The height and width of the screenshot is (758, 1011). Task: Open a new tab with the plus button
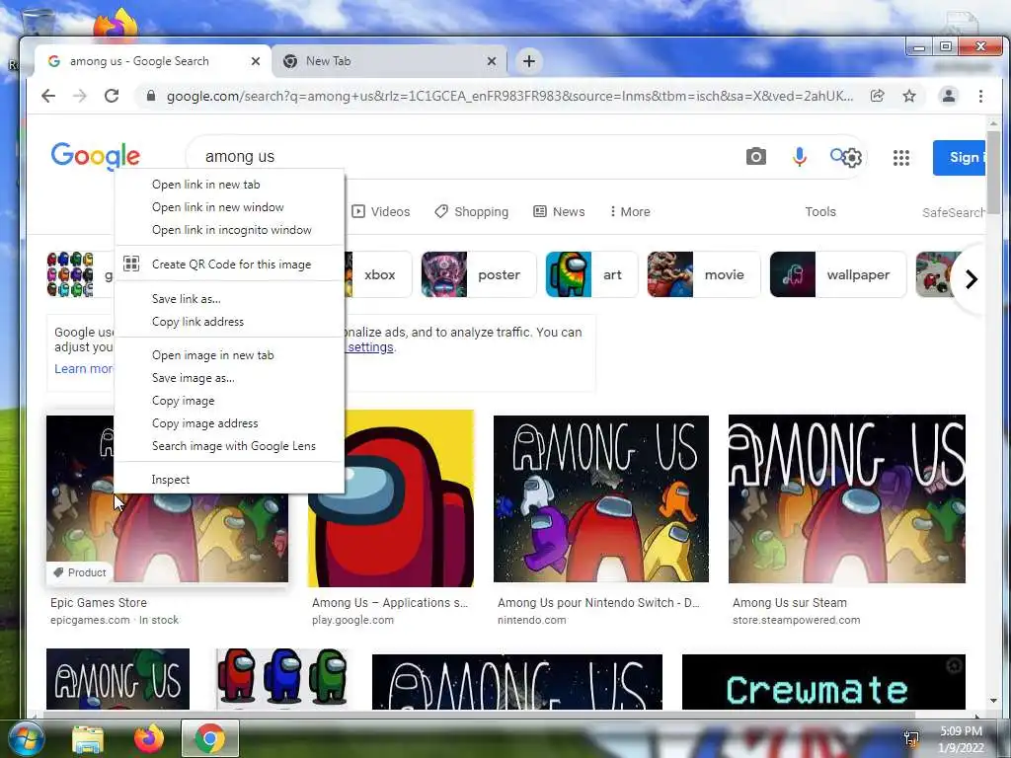click(x=529, y=61)
